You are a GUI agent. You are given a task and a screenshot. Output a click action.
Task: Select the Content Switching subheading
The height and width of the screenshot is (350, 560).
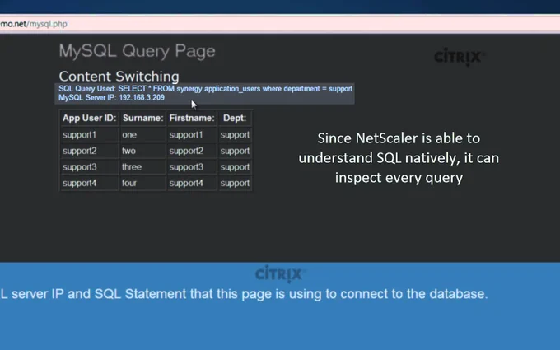pos(119,77)
